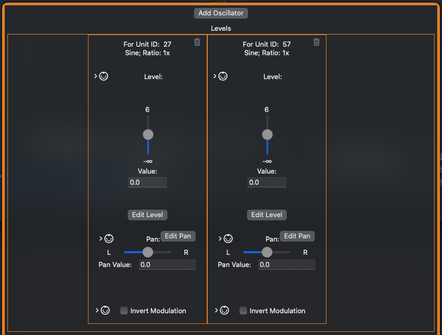
Task: Click the Unit 27 Level slider knob
Action: pos(148,134)
